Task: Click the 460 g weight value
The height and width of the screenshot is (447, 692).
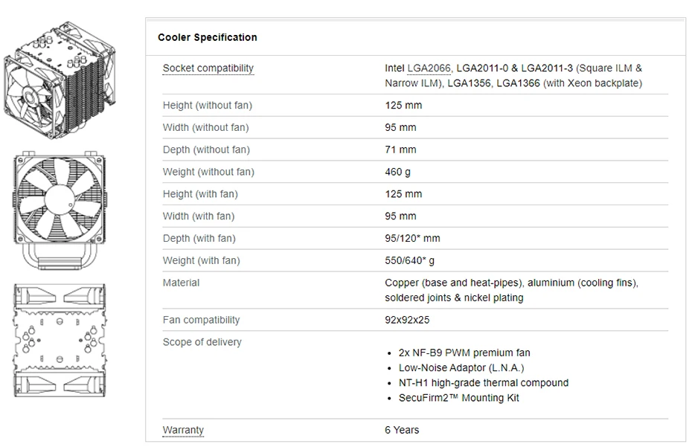Action: [x=397, y=172]
